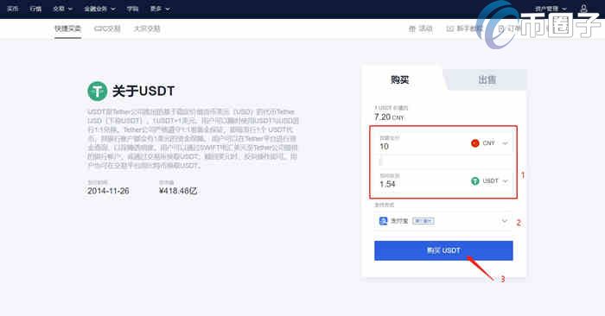Open the 新手教程 link

(464, 28)
